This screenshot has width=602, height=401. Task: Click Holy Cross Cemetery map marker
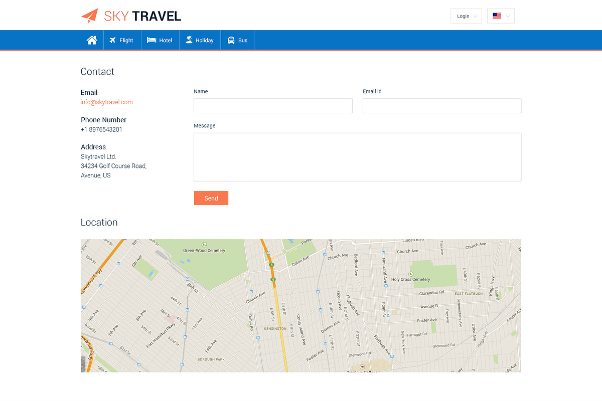click(411, 274)
